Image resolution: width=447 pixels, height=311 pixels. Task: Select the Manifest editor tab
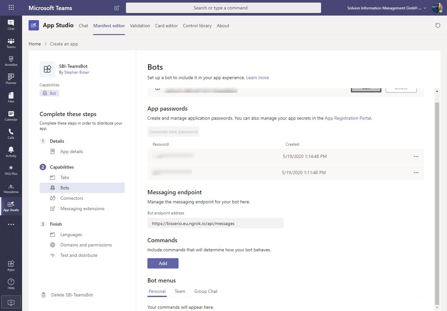[x=109, y=26]
